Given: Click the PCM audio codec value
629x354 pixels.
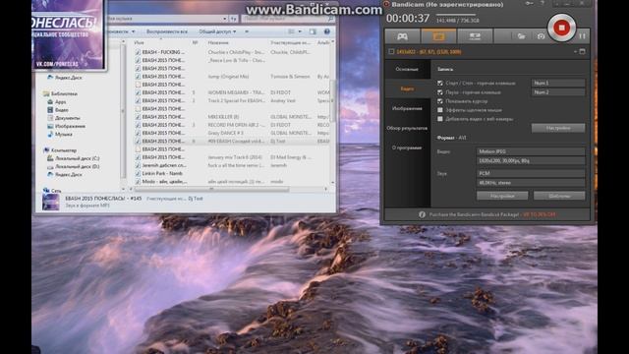Looking at the screenshot, I should tap(531, 173).
